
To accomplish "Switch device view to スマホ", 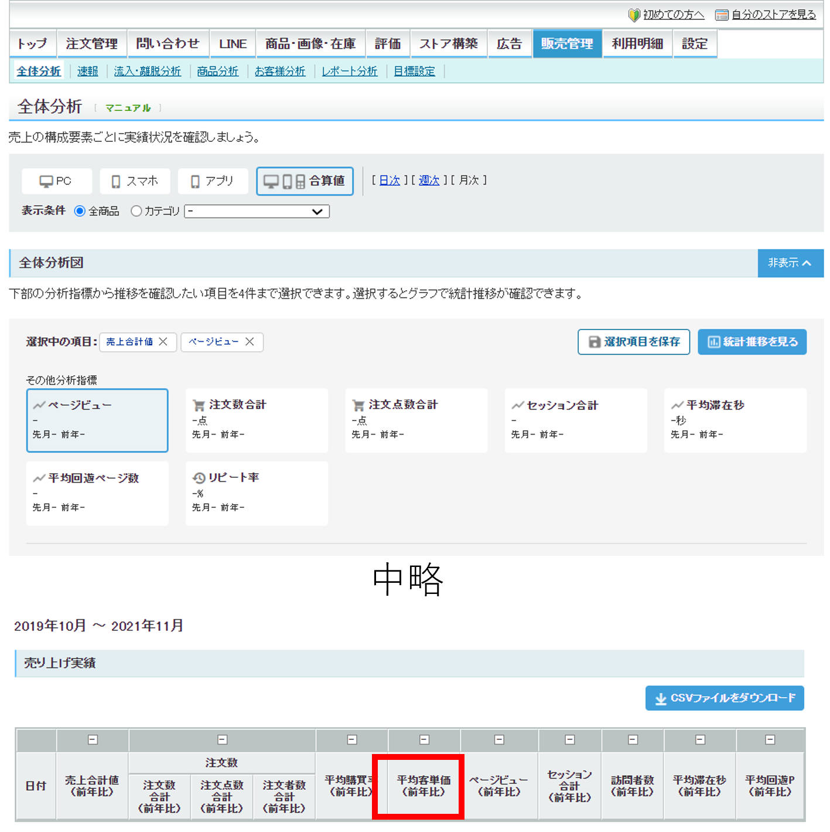I will [x=135, y=181].
